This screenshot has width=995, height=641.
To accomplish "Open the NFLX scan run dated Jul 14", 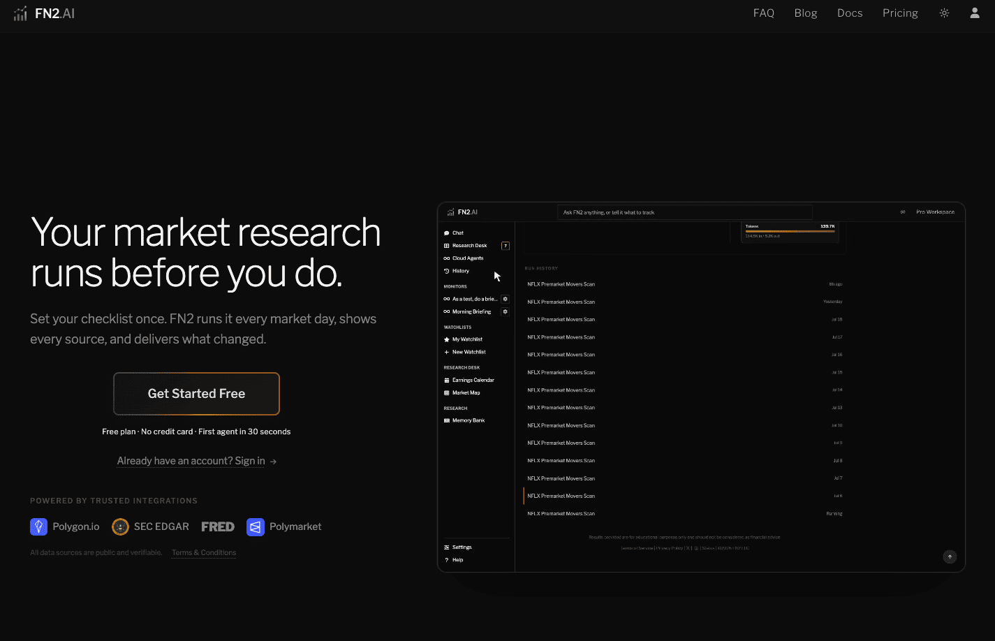I will click(x=684, y=390).
